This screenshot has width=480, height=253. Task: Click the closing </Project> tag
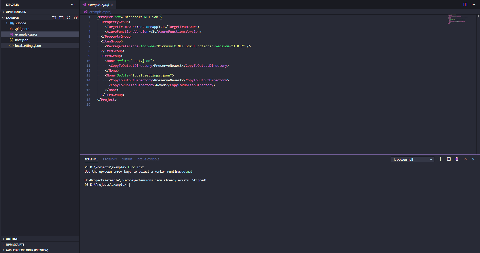(x=107, y=100)
